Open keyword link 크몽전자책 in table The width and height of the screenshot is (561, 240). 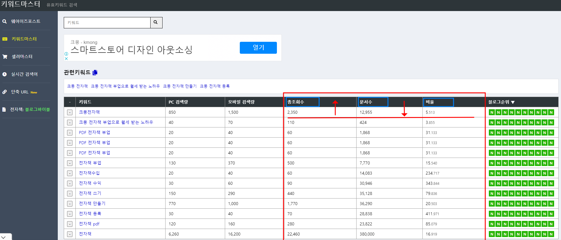[89, 112]
